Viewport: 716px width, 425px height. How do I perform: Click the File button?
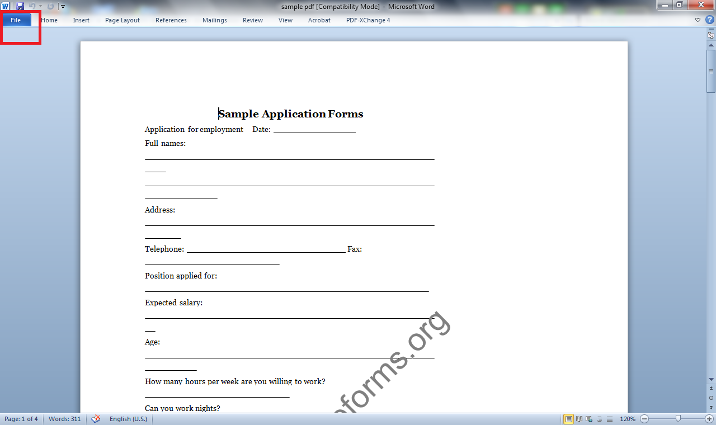pyautogui.click(x=17, y=20)
